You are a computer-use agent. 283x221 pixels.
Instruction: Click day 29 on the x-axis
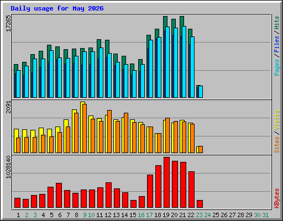pyautogui.click(x=249, y=215)
